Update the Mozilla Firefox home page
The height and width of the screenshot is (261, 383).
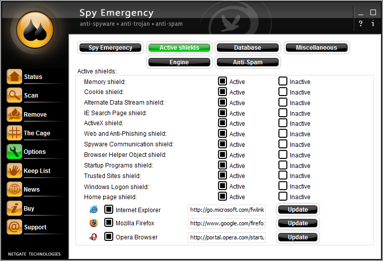tap(298, 223)
